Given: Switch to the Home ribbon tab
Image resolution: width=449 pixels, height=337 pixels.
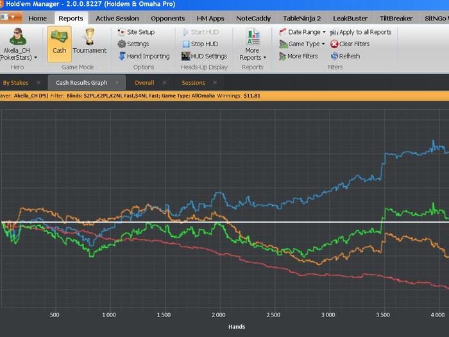Looking at the screenshot, I should (37, 19).
